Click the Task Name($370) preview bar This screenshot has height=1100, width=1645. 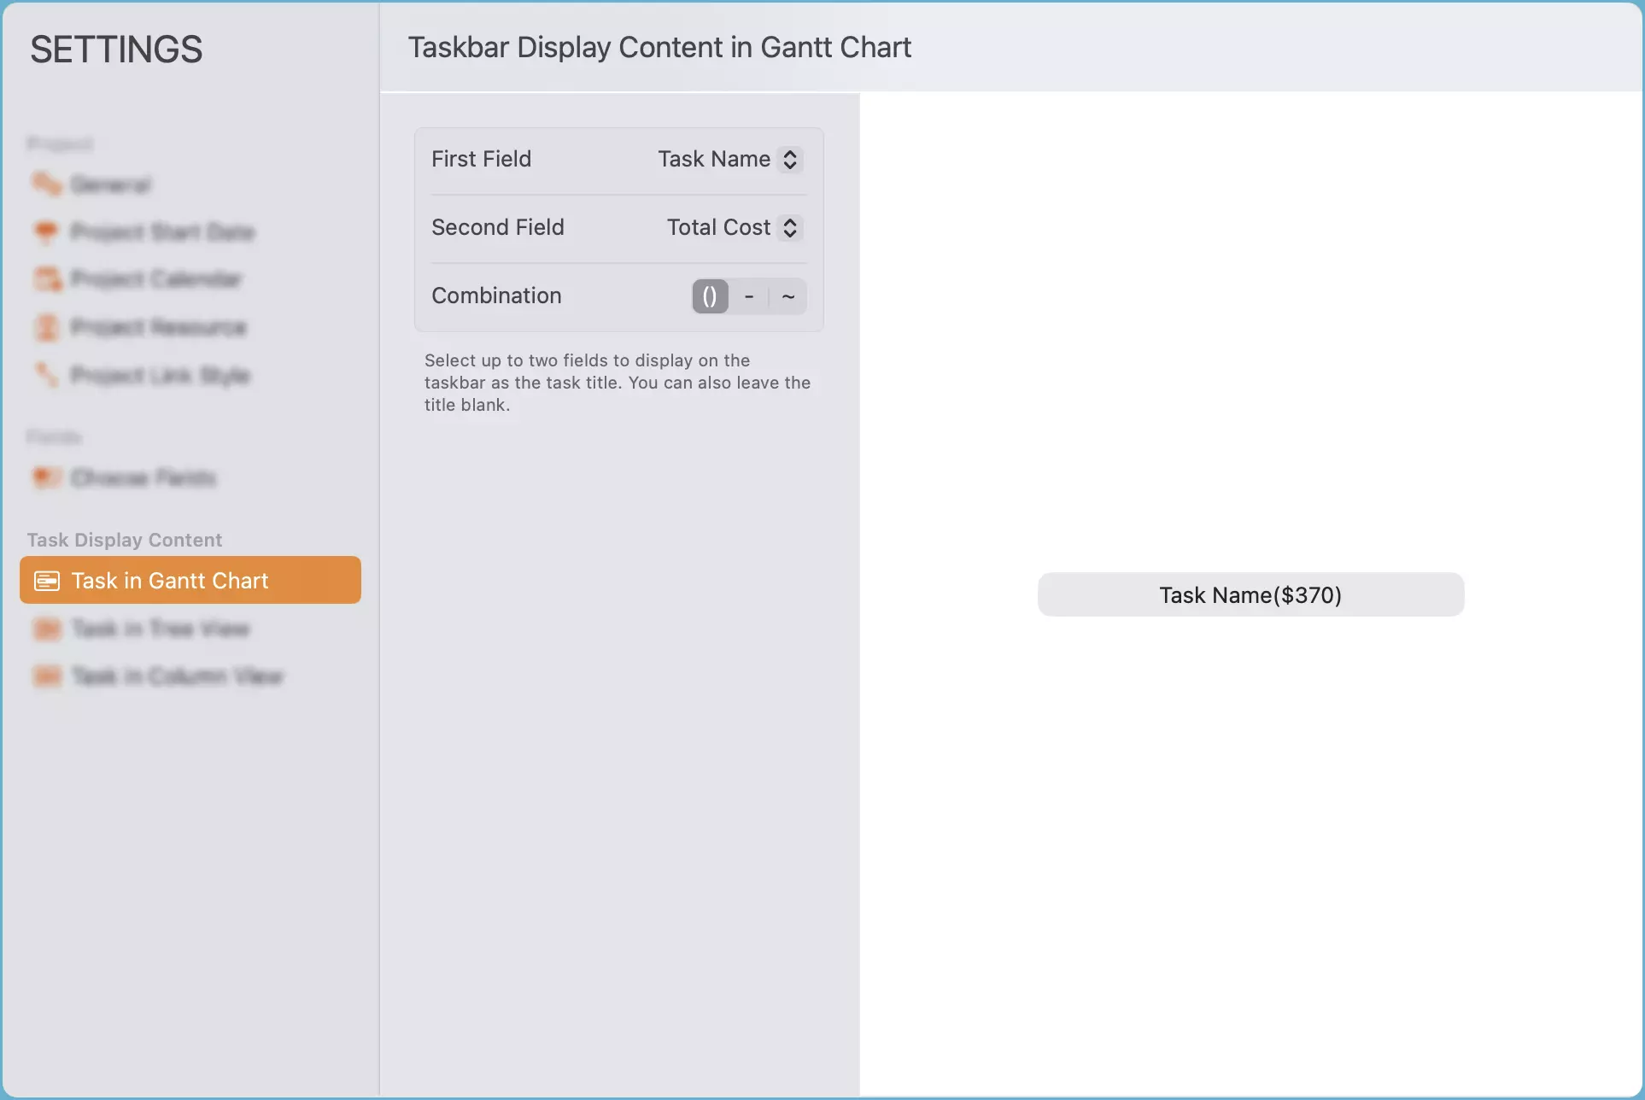point(1250,594)
